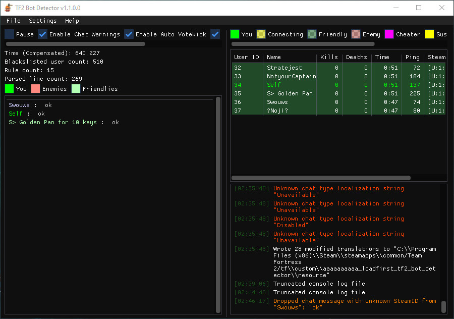Sort scoreboard by Ping column header
The width and height of the screenshot is (454, 319).
tap(412, 57)
